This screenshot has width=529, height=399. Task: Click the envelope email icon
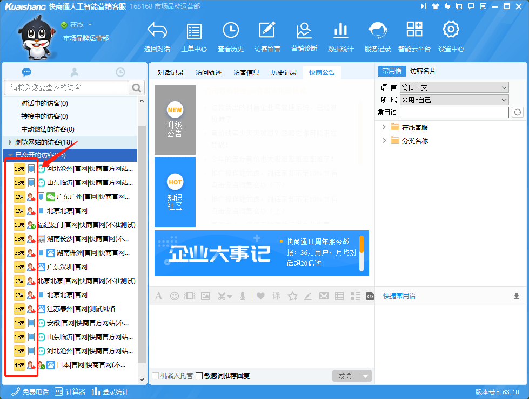[x=324, y=296]
